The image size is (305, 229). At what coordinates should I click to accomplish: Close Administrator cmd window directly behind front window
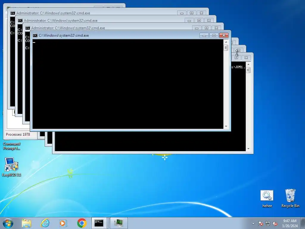coord(216,28)
